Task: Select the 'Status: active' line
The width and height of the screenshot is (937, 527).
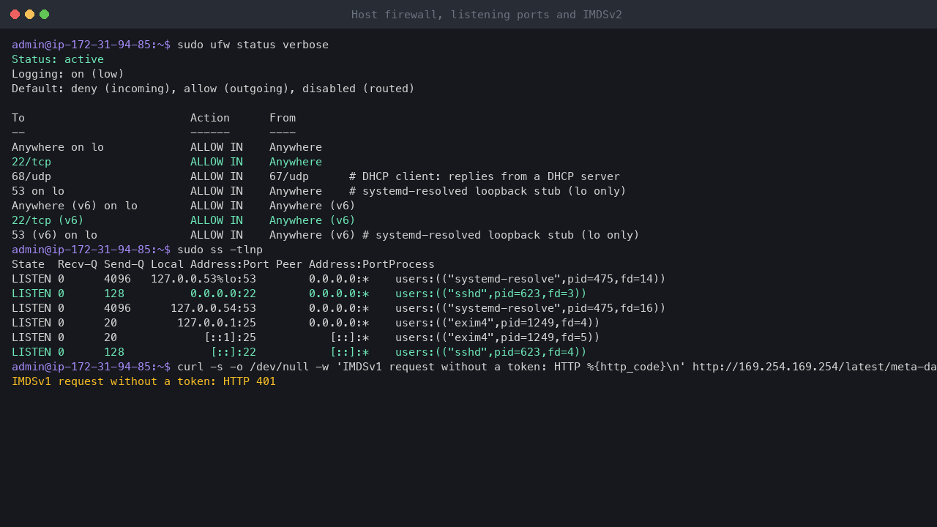Action: tap(58, 59)
